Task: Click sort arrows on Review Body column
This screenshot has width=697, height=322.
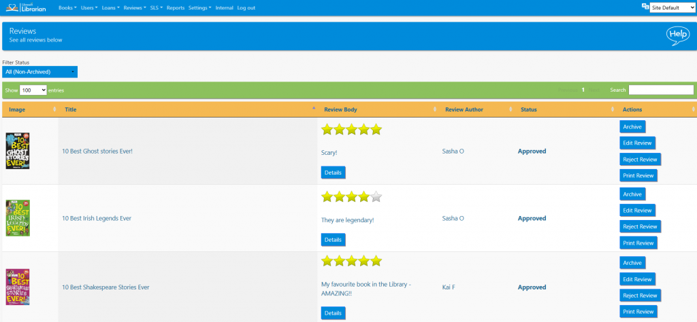Action: pos(435,109)
